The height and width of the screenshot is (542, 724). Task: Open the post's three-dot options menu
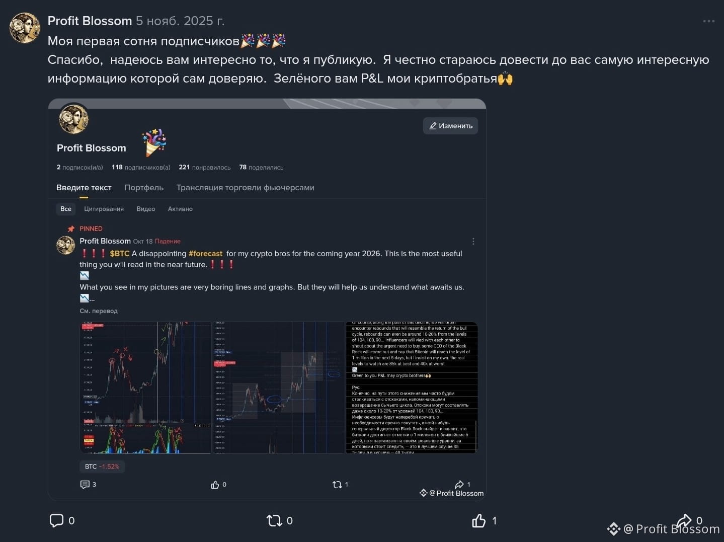tap(708, 21)
